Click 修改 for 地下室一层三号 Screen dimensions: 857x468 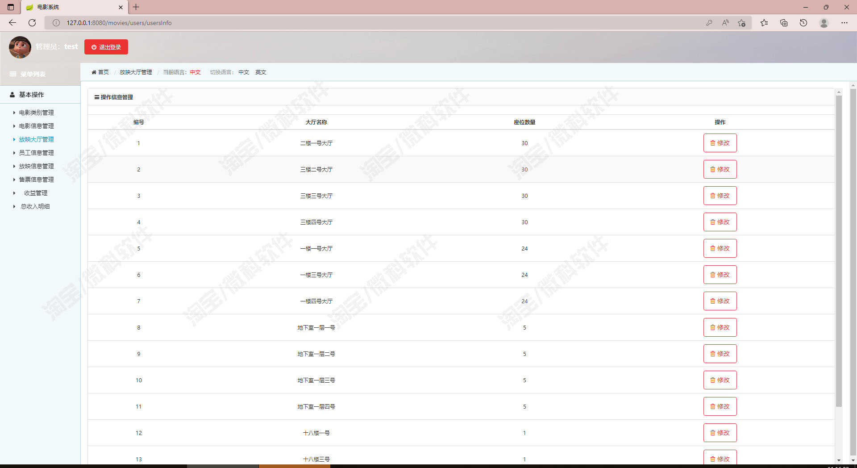click(x=720, y=380)
